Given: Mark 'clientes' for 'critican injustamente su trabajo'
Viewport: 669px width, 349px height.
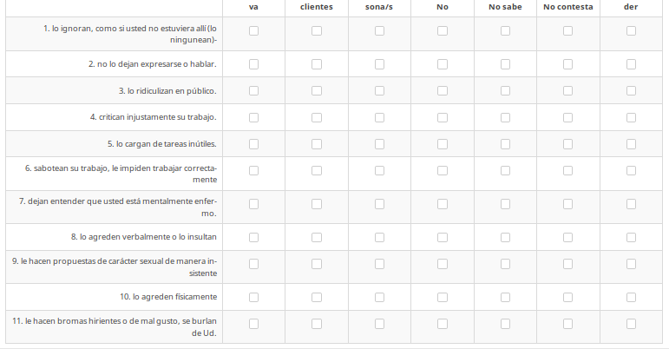Looking at the screenshot, I should point(317,116).
